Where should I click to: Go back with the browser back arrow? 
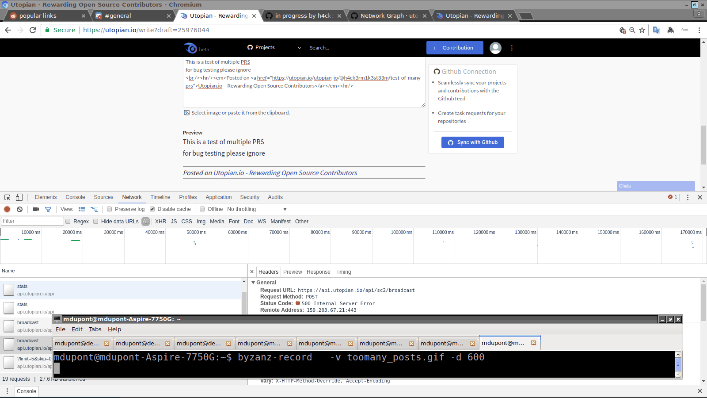[x=8, y=30]
